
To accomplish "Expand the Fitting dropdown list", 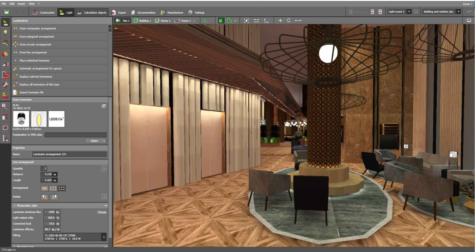I will [x=104, y=237].
